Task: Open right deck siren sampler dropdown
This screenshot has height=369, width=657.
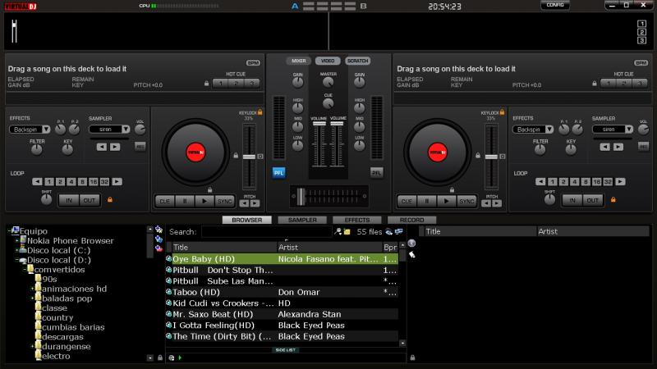Action: click(629, 130)
